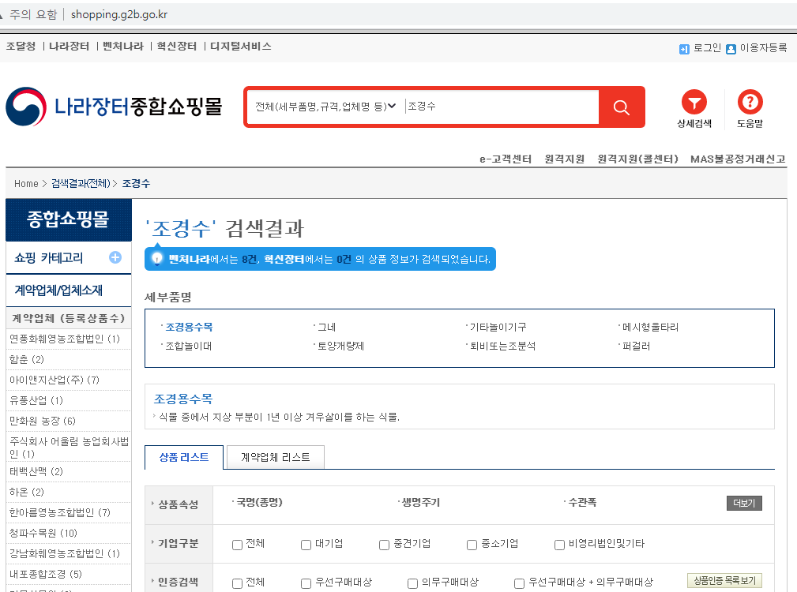
Task: Click the 나라장터종합쇼핑몰 logo
Action: tap(114, 107)
